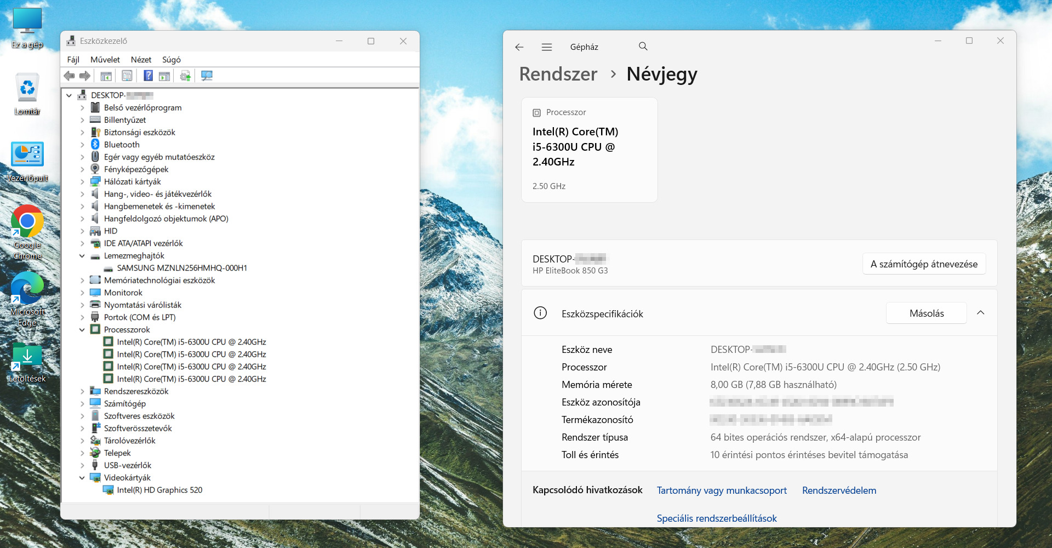
Task: Click the 8,00 GB (7,88 GB használható) value
Action: [x=773, y=385]
